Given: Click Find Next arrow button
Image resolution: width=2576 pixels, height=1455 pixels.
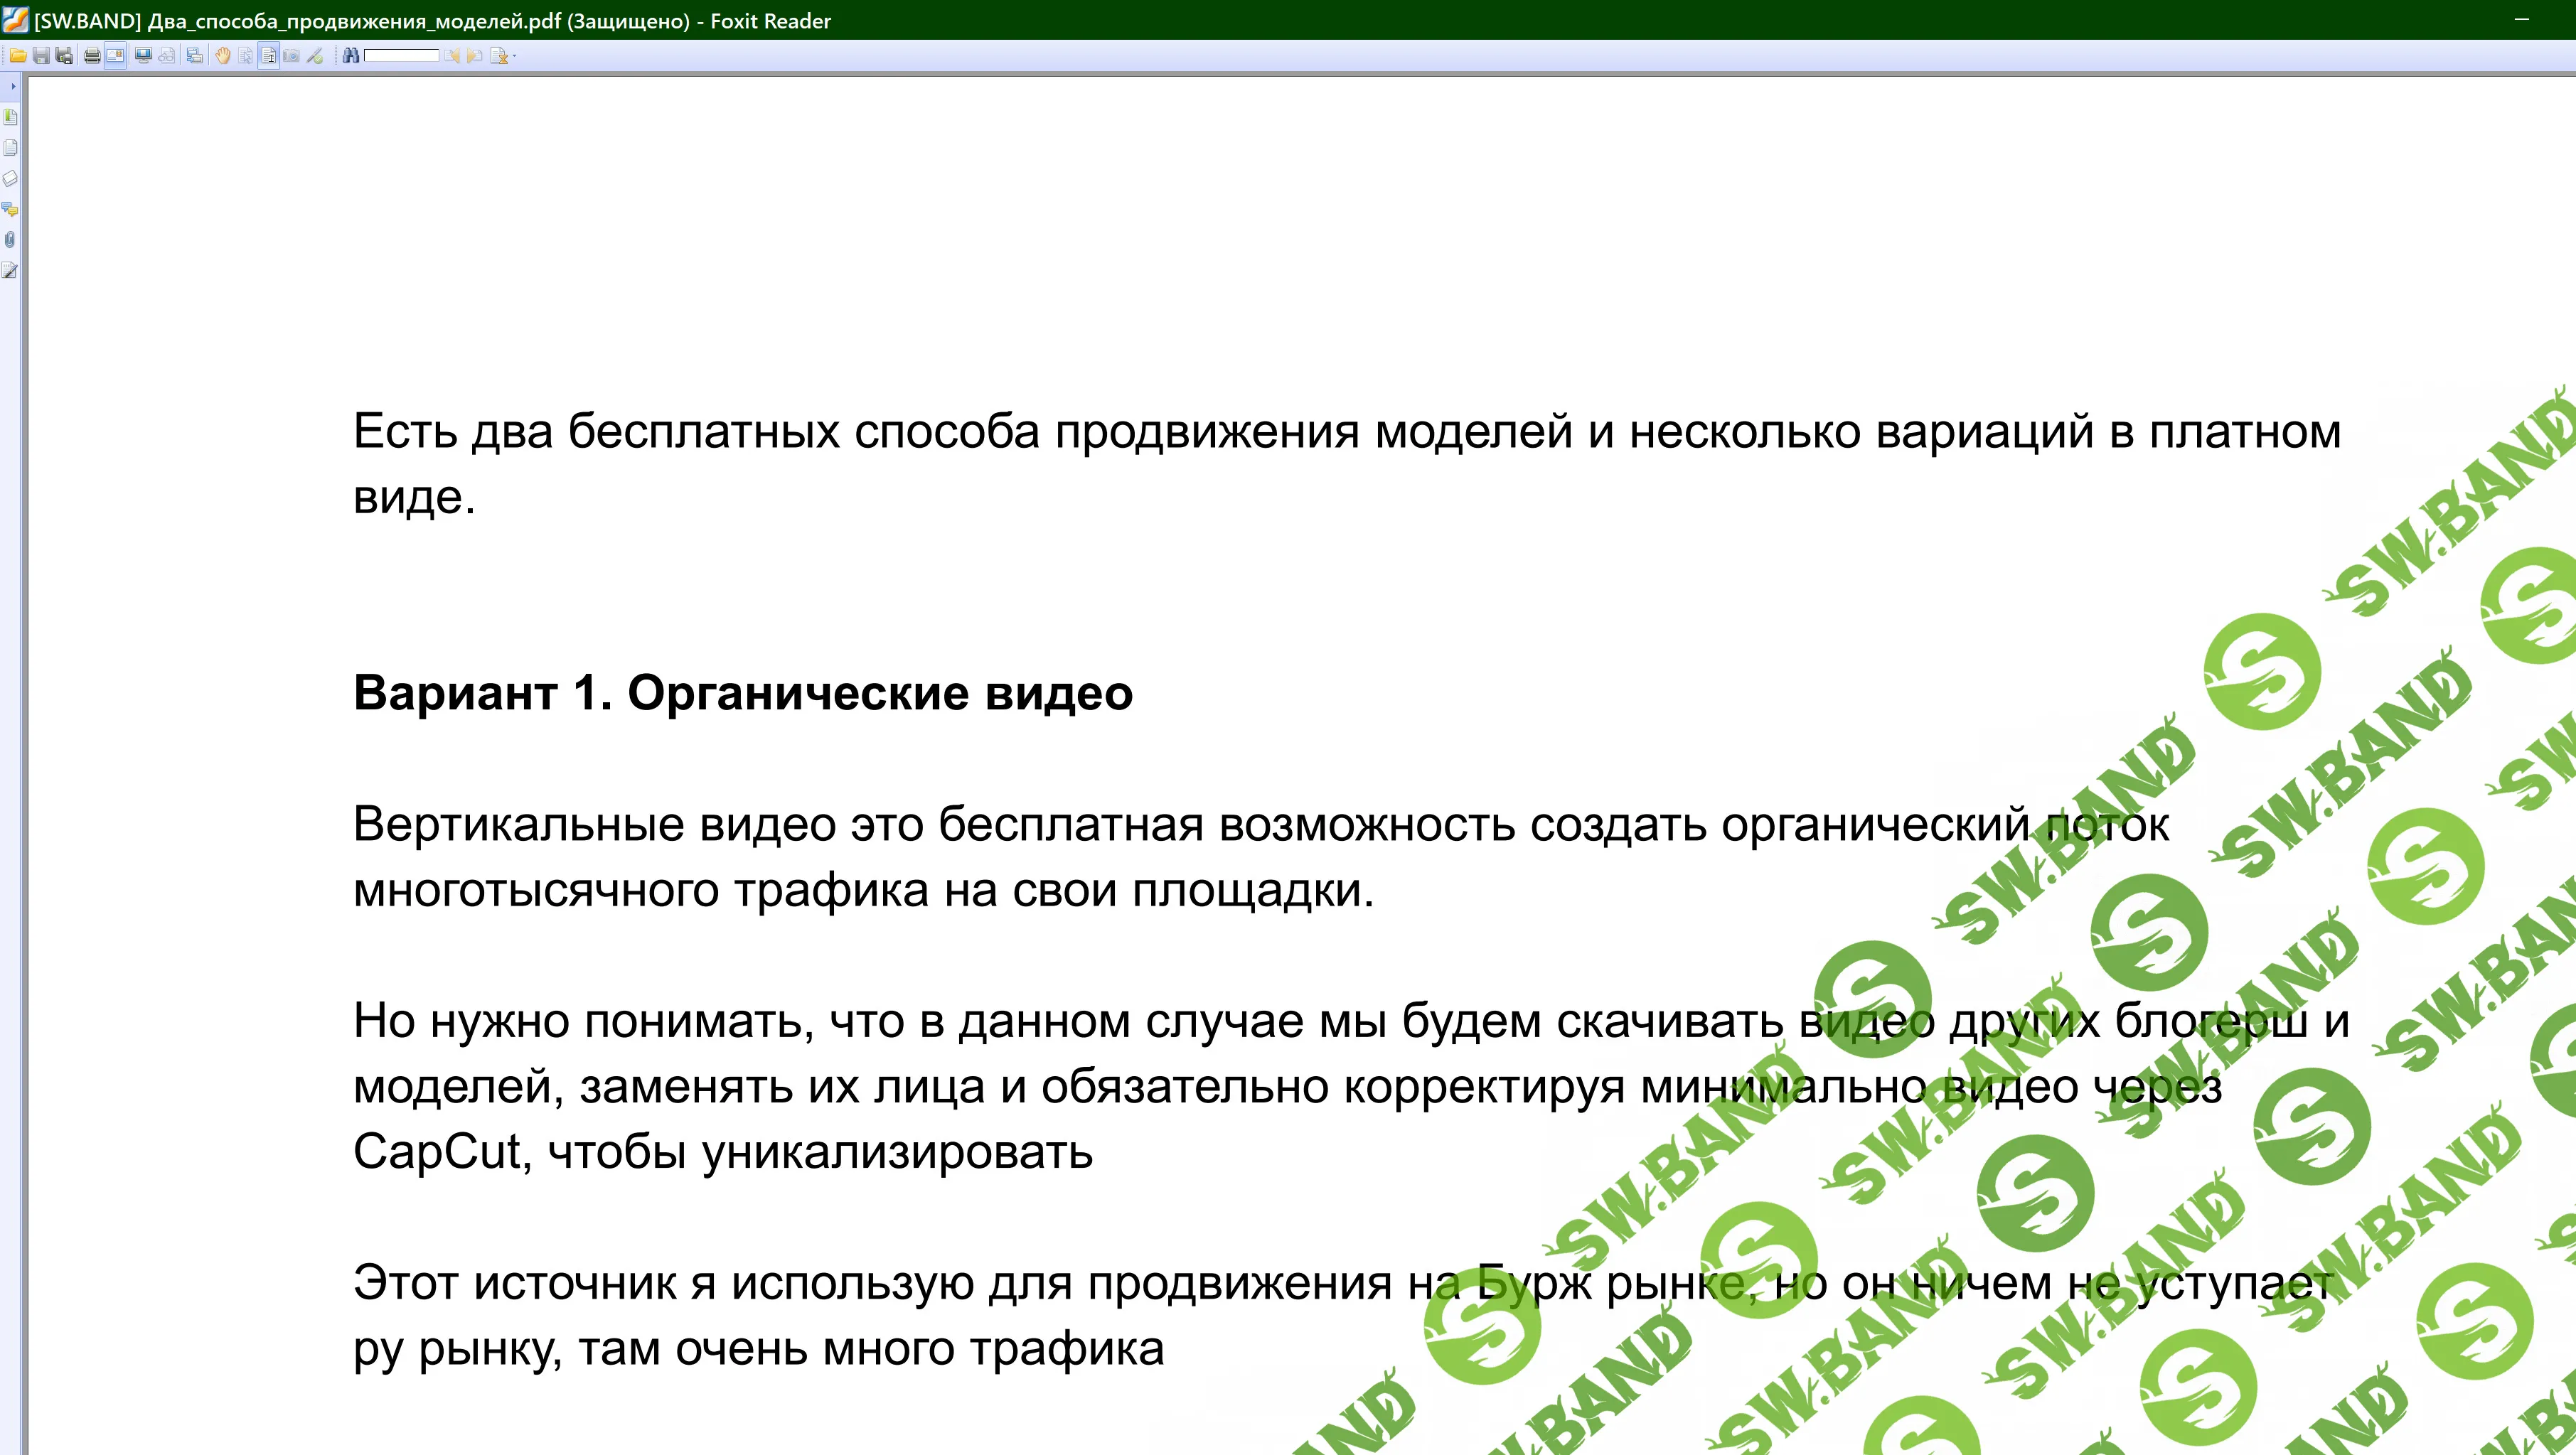Looking at the screenshot, I should [475, 56].
